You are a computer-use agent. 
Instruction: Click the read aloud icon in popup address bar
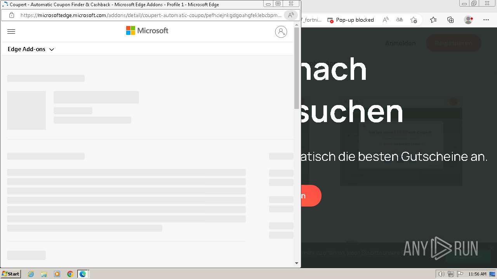pos(290,15)
